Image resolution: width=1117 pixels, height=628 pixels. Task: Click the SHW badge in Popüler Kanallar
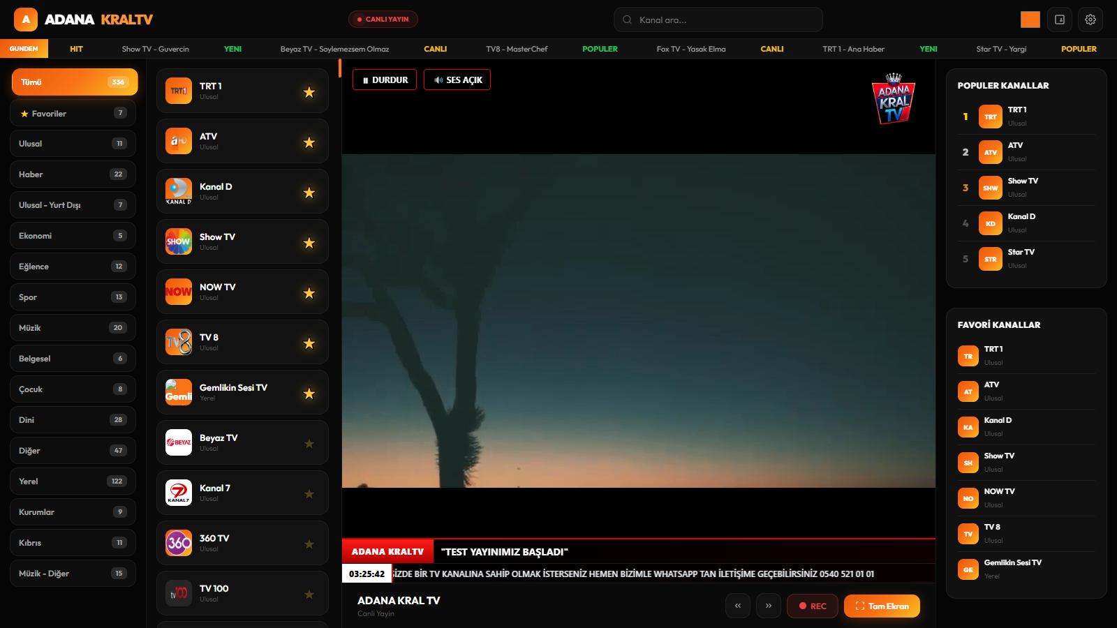(990, 188)
